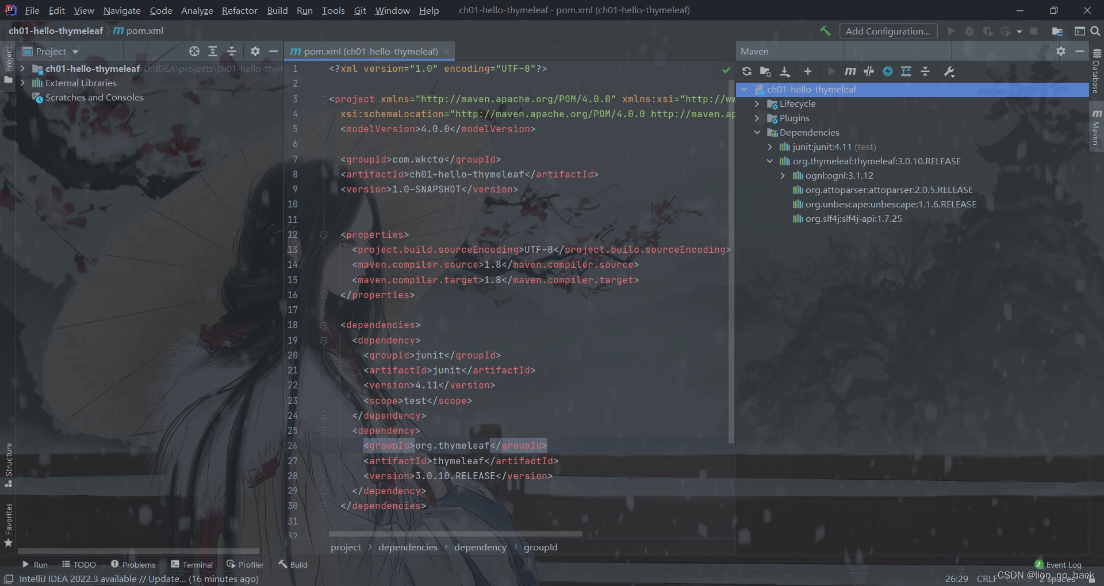Open the Profiler tool window
The width and height of the screenshot is (1104, 586).
coord(245,565)
